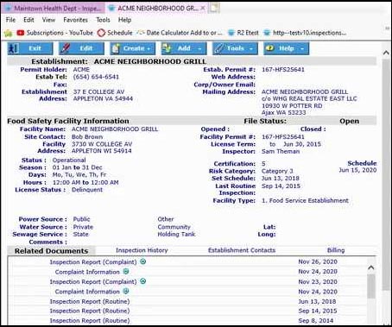Click the License Status value Delinquent
Image resolution: width=392 pixels, height=327 pixels.
point(87,190)
